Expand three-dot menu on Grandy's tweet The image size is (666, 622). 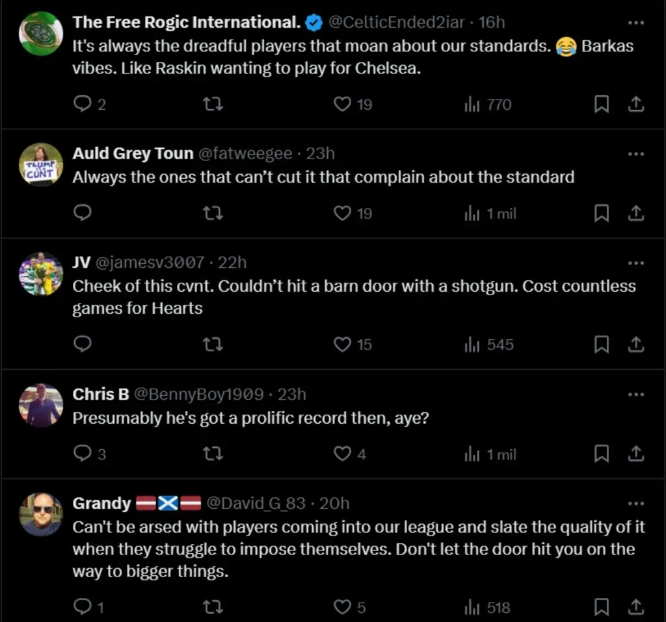tap(635, 504)
